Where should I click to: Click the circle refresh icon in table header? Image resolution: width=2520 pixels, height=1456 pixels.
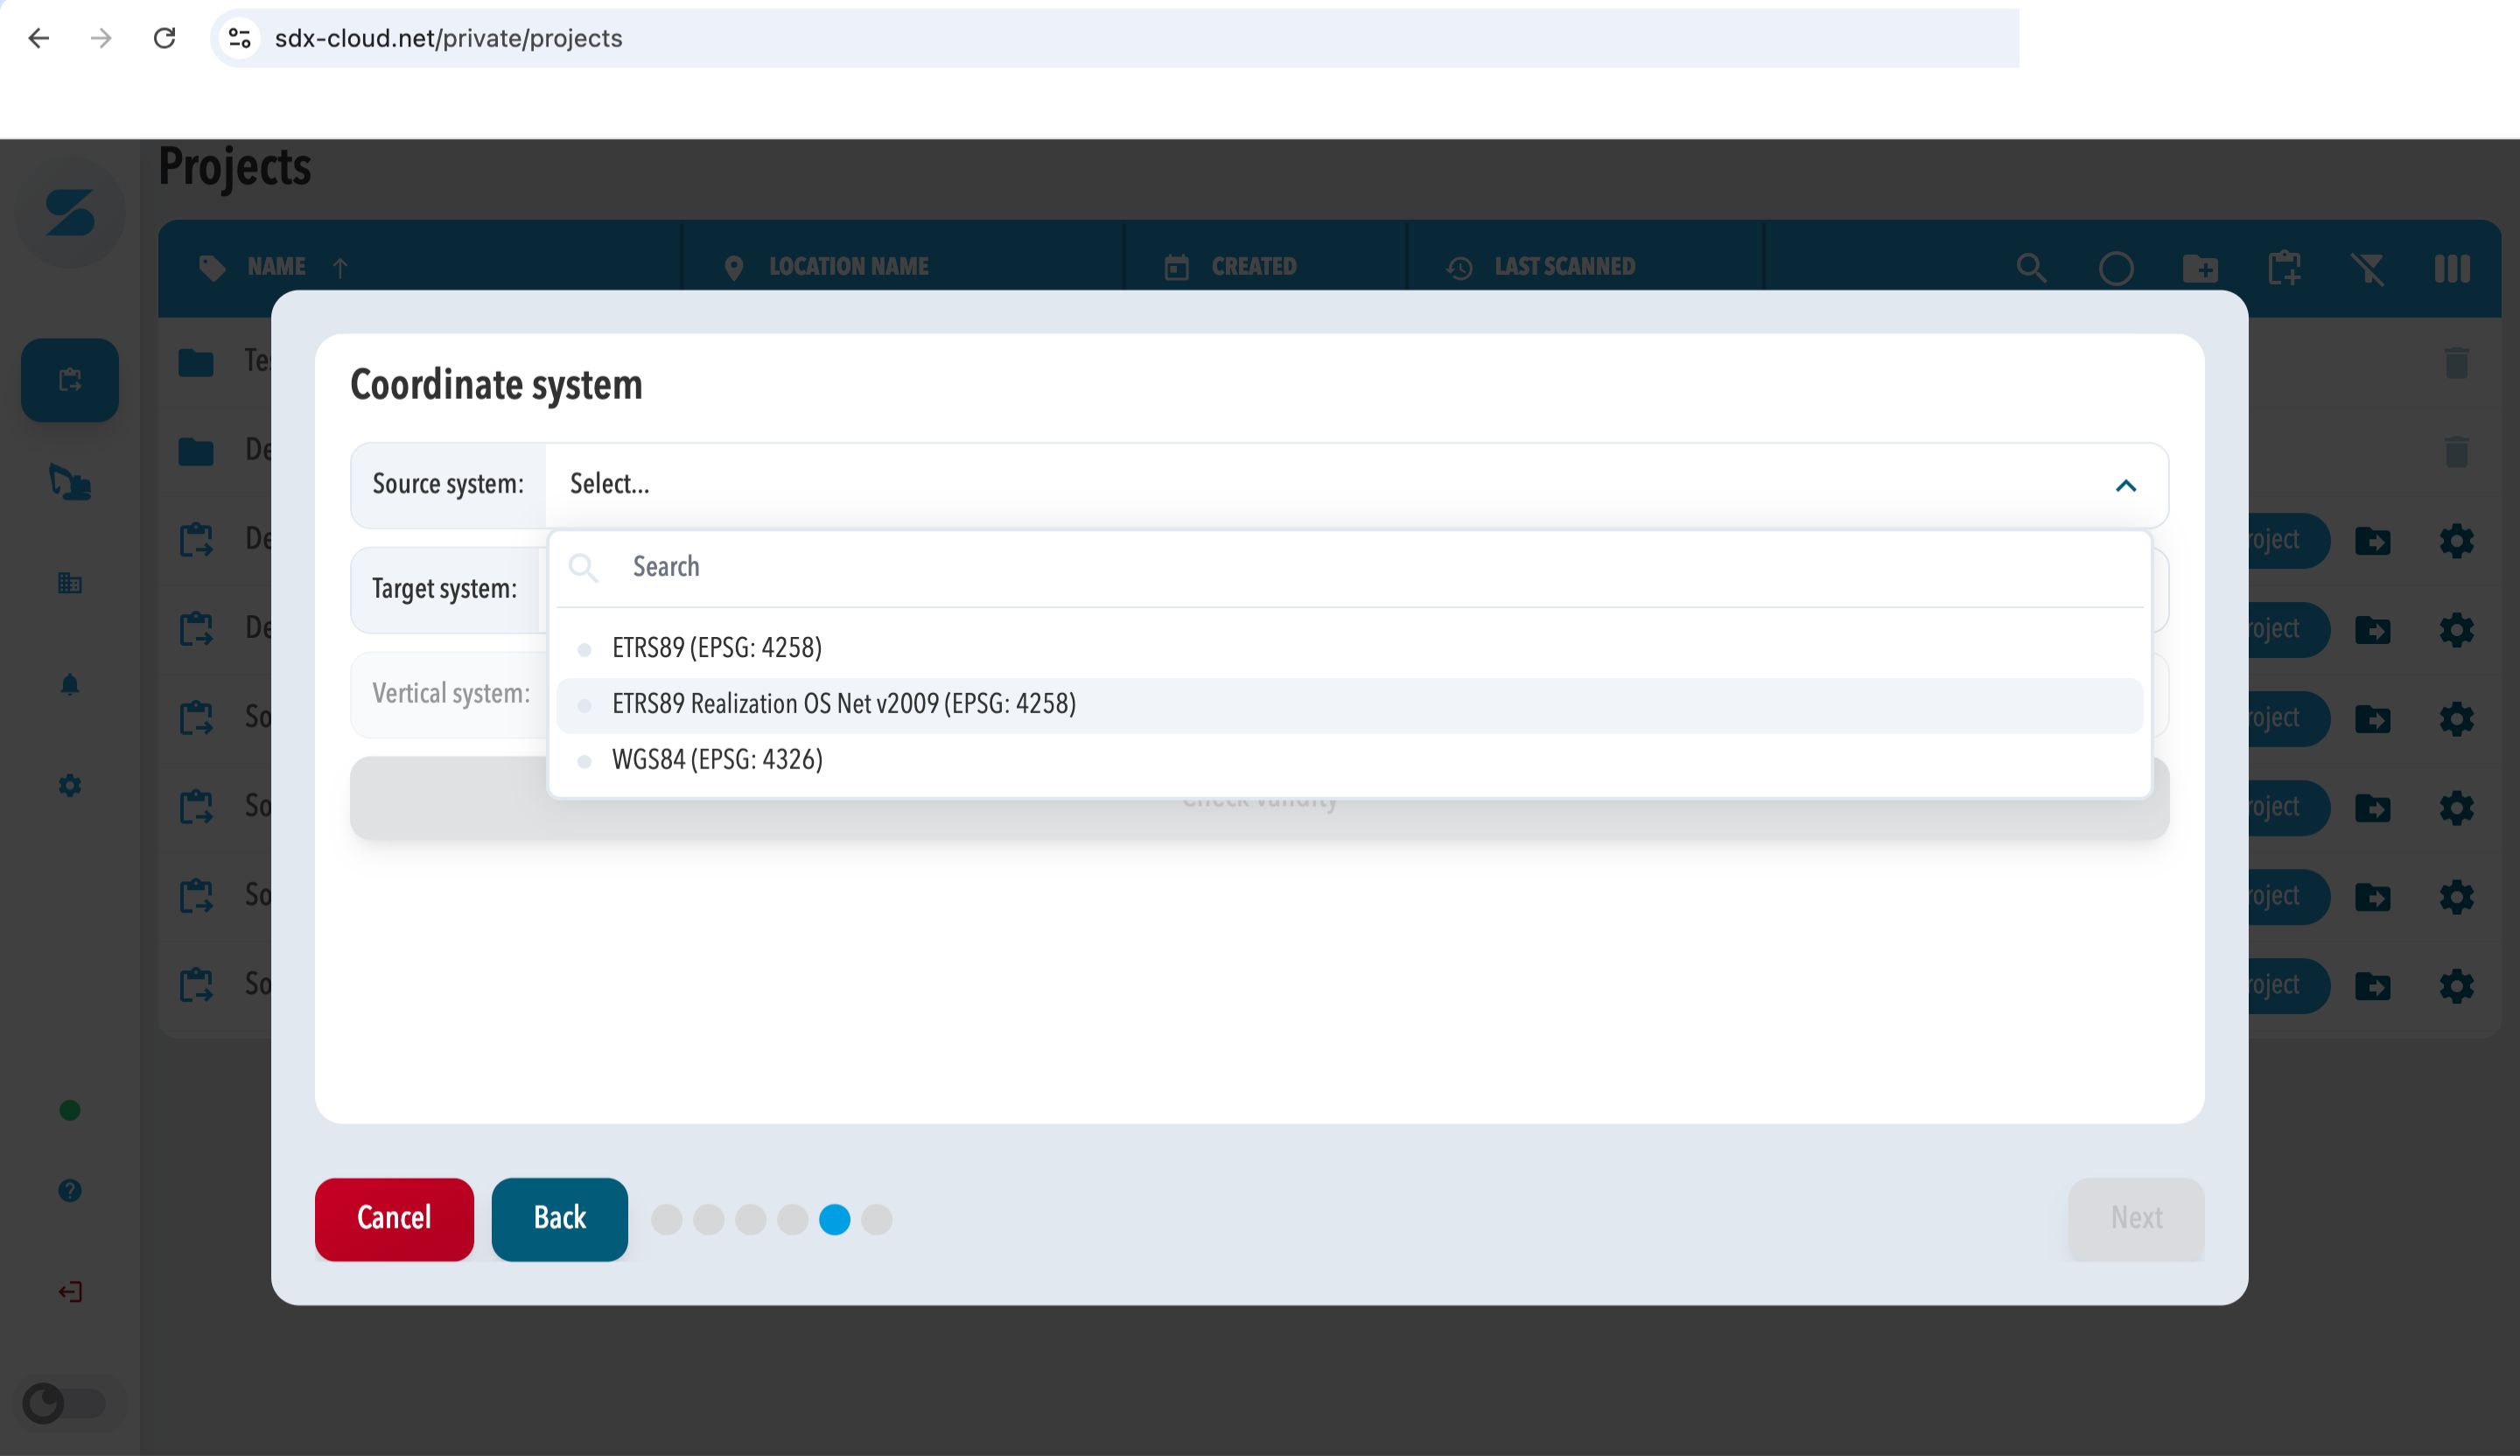click(x=2116, y=268)
